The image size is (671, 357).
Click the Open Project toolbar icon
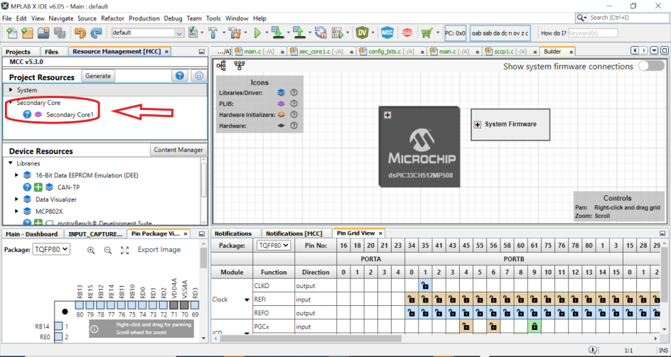click(43, 33)
